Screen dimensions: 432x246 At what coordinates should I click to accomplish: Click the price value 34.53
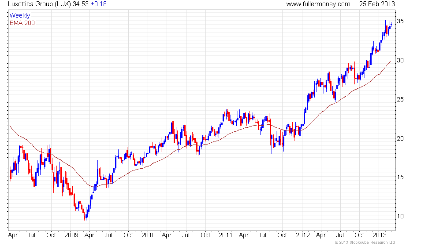point(81,4)
